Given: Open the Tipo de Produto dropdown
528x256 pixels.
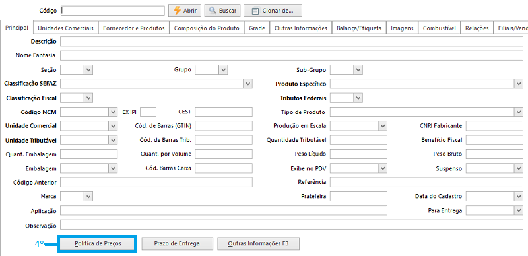Looking at the screenshot, I should point(519,112).
